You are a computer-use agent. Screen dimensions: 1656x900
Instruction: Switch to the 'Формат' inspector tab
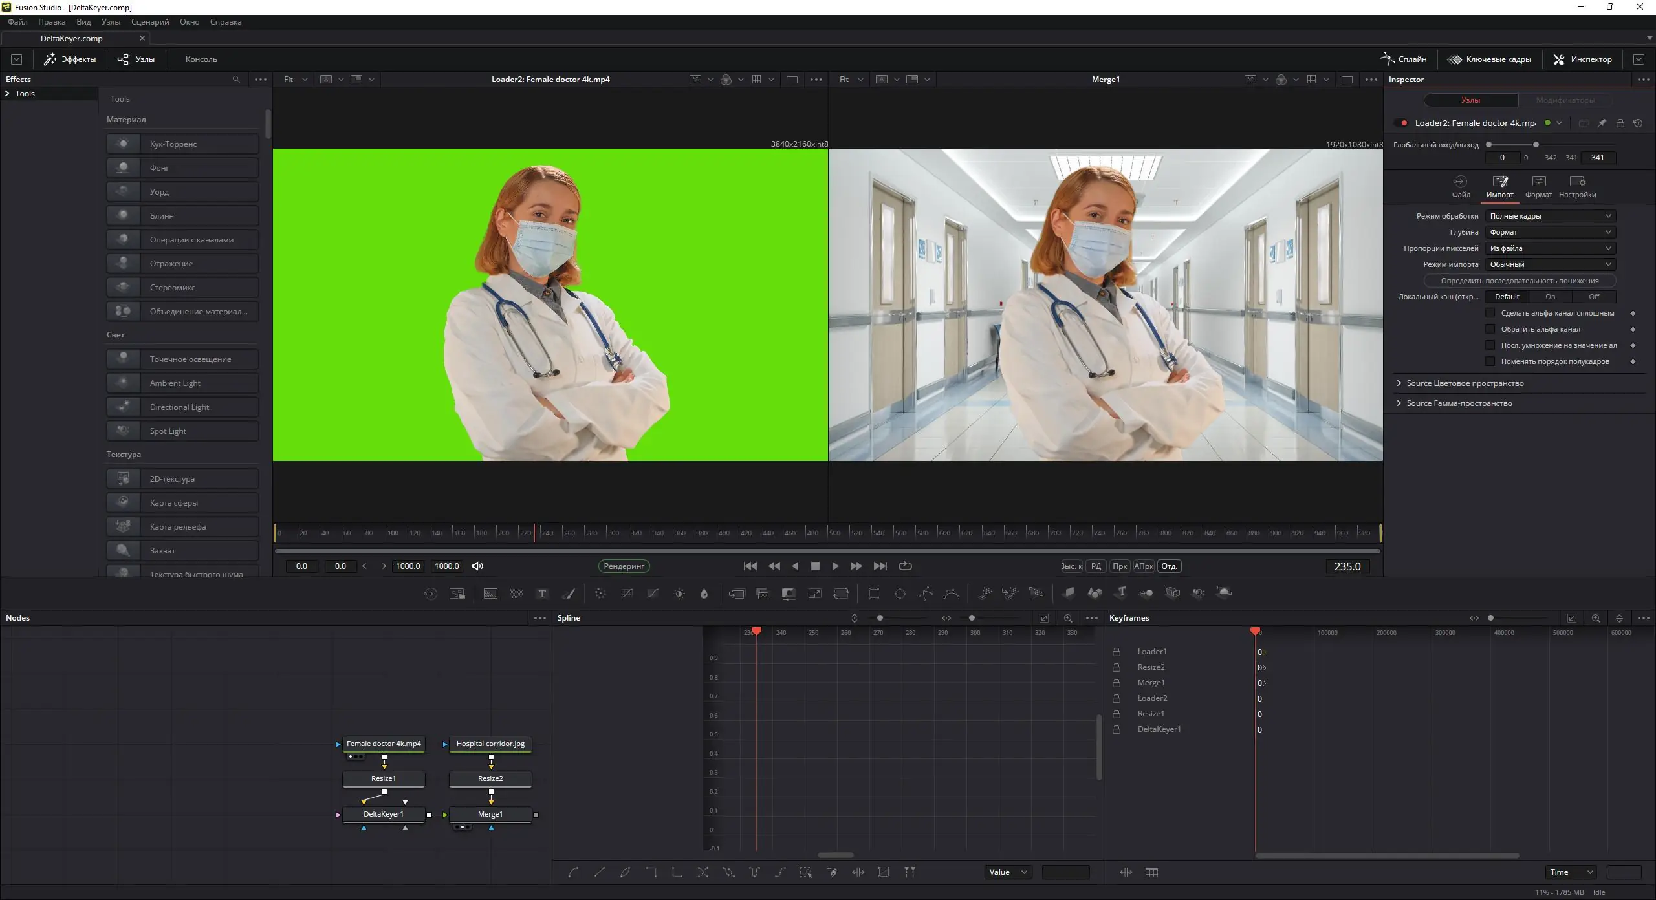[1538, 186]
